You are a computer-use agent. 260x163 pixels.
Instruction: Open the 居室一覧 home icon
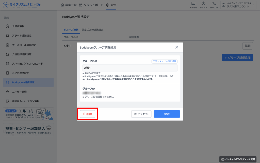click(62, 5)
